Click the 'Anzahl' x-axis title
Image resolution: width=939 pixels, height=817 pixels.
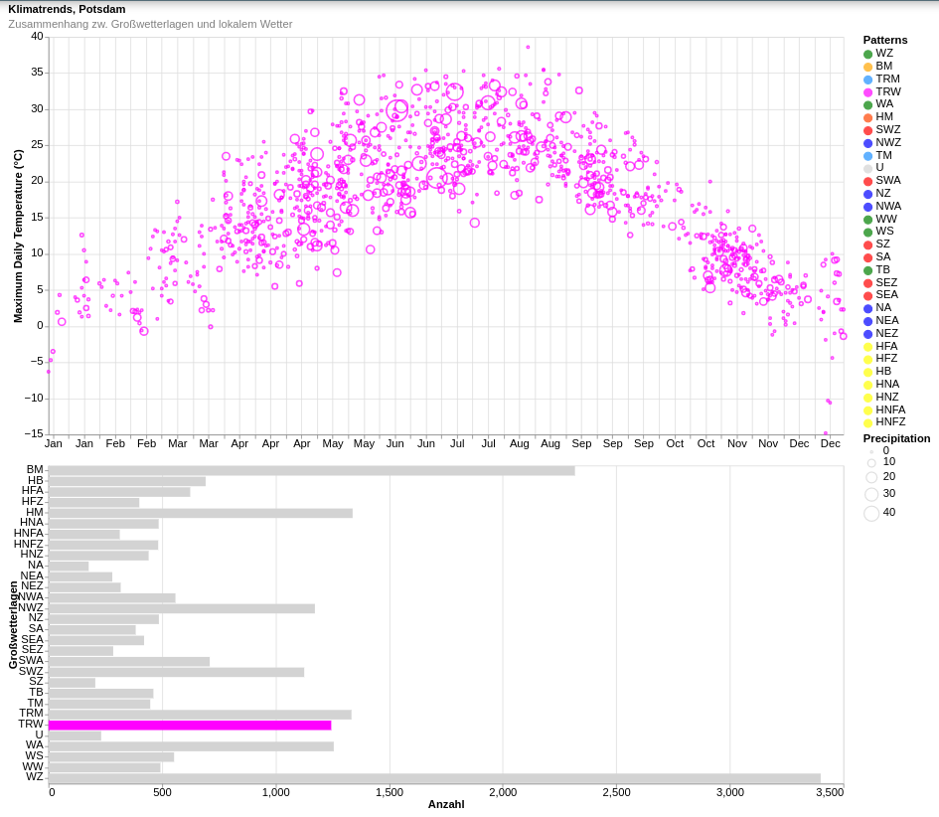[x=446, y=804]
